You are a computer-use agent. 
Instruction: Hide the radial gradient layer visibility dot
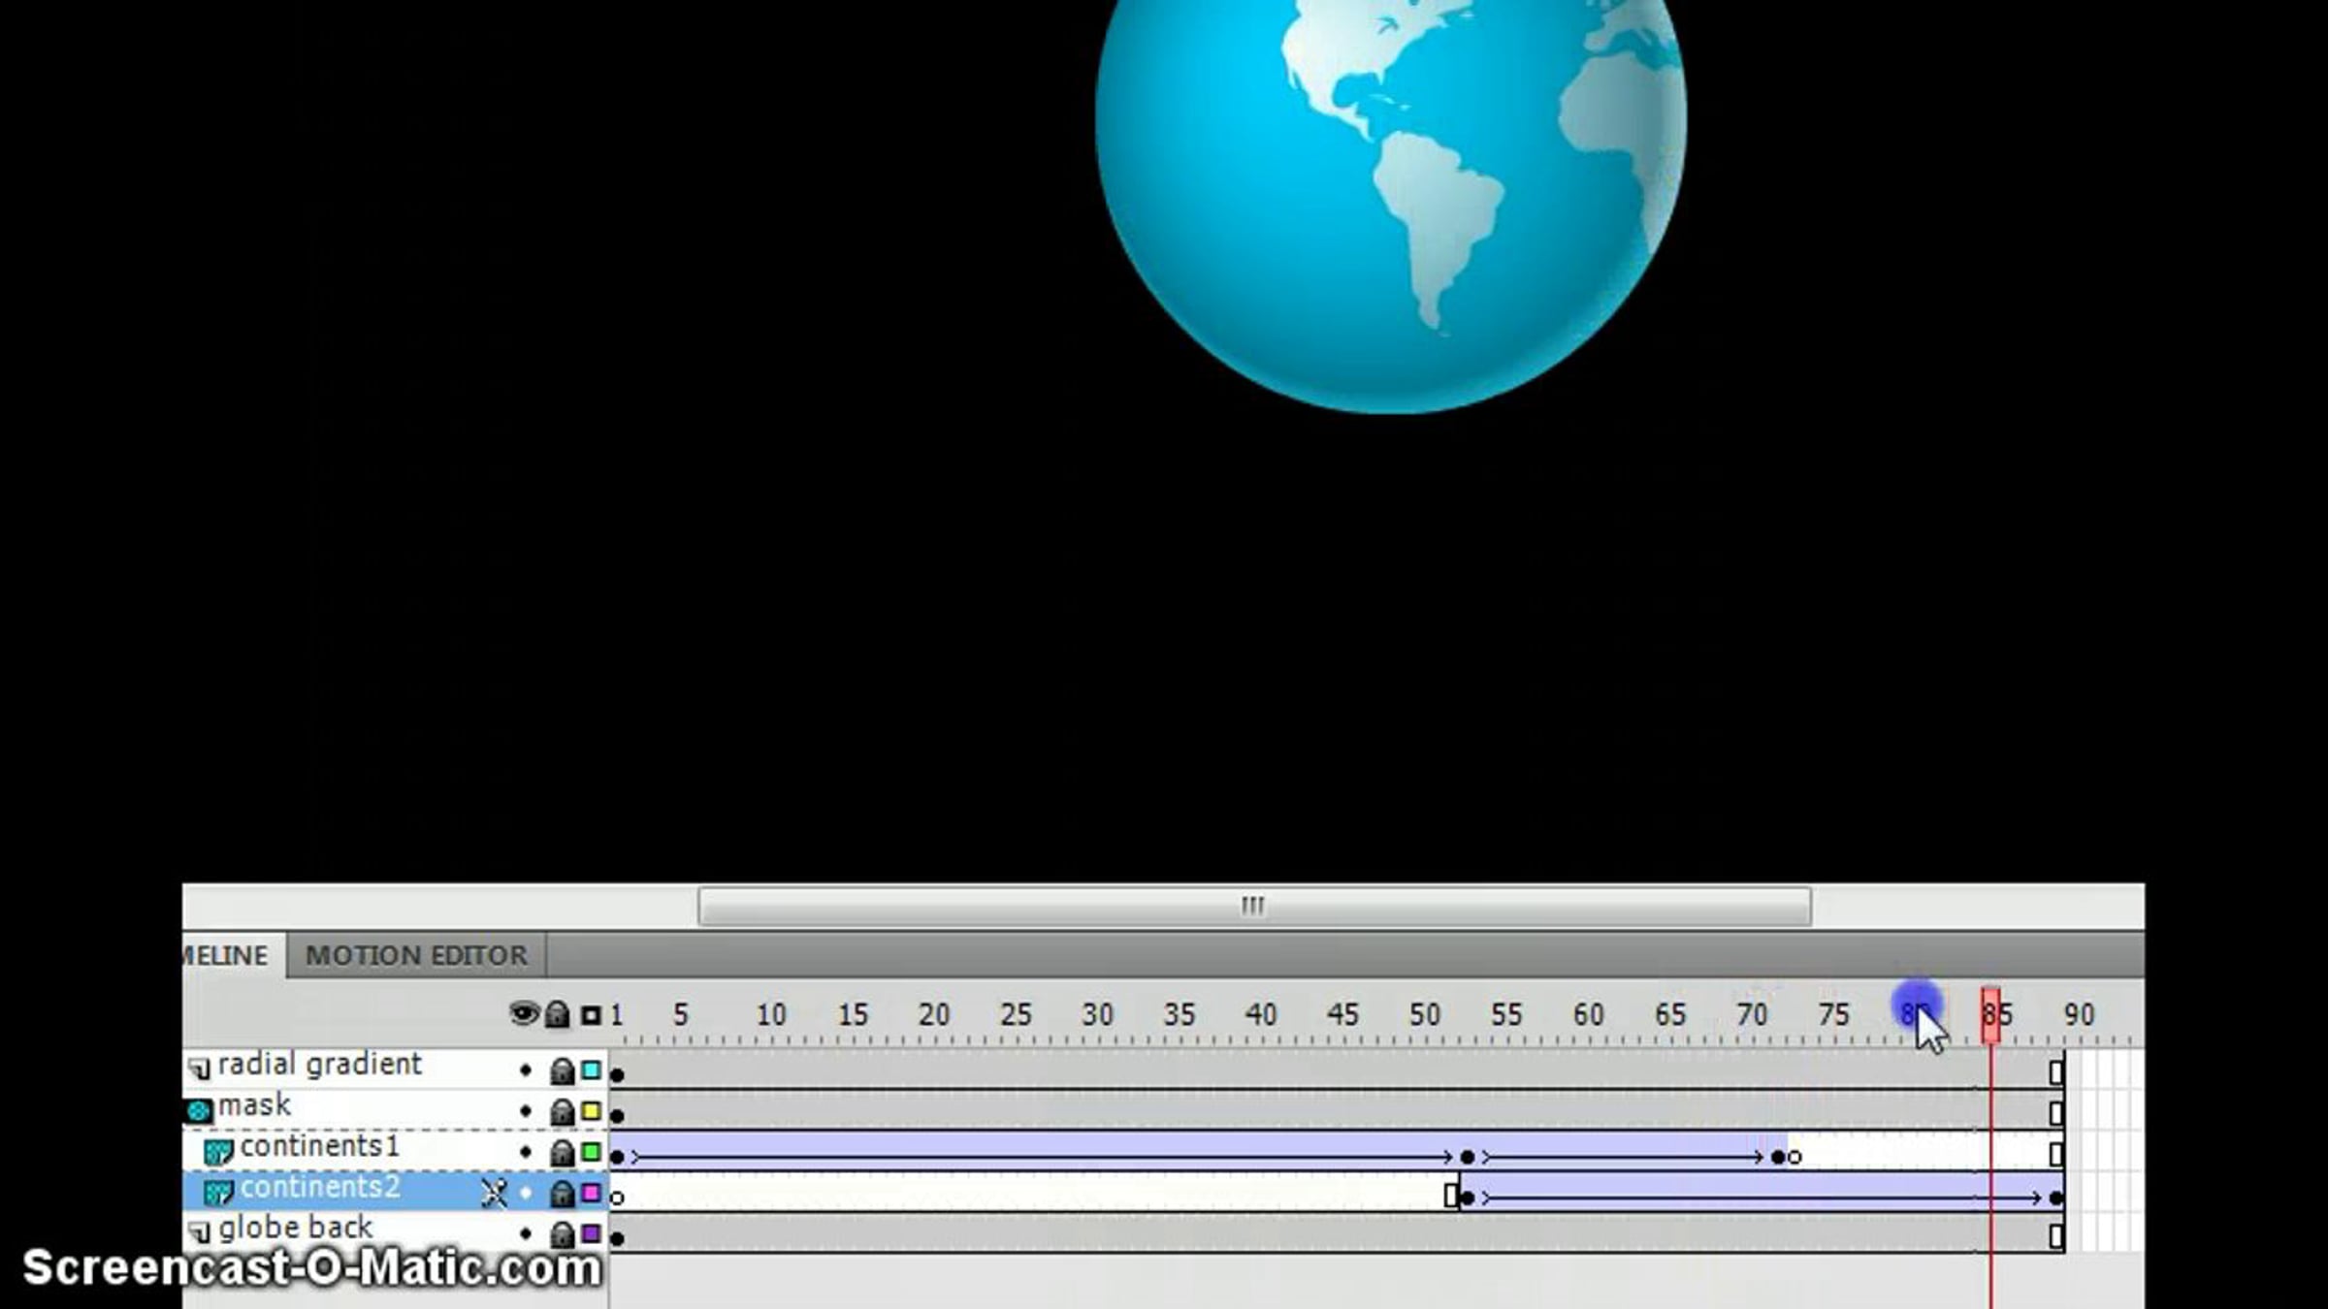526,1070
